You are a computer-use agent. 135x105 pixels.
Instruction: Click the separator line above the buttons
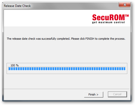[66, 89]
